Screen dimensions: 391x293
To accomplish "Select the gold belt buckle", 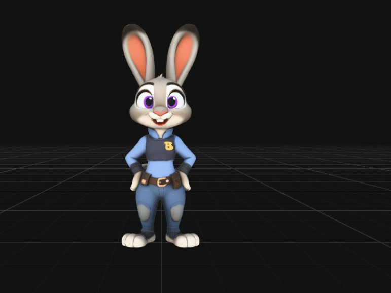I will pos(163,181).
